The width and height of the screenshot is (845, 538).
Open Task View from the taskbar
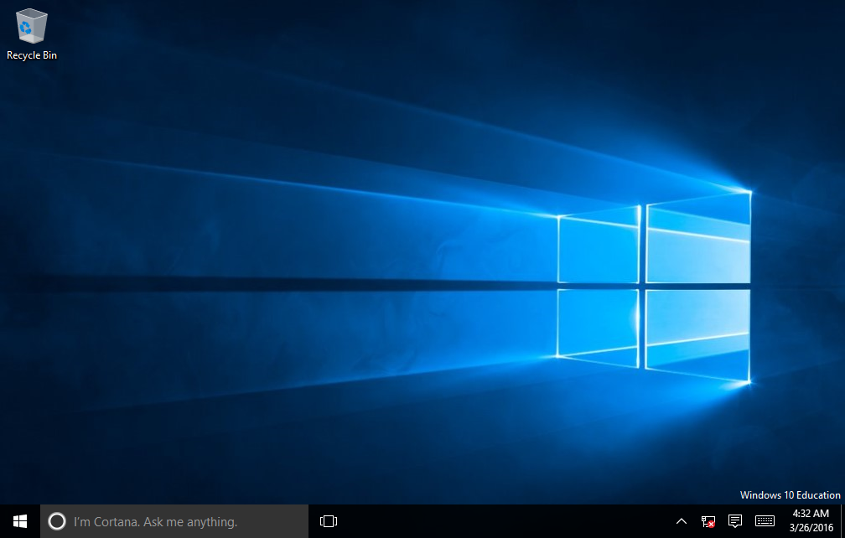click(x=329, y=521)
